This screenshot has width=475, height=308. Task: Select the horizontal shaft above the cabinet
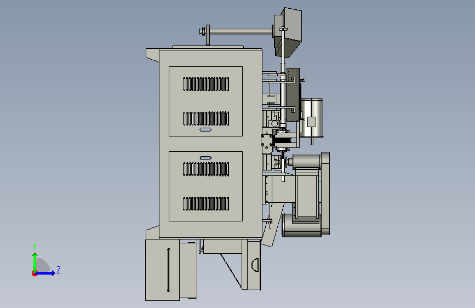[x=241, y=31]
